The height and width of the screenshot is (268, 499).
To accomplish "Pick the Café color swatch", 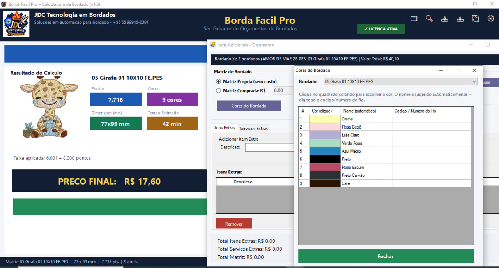I will [x=325, y=183].
